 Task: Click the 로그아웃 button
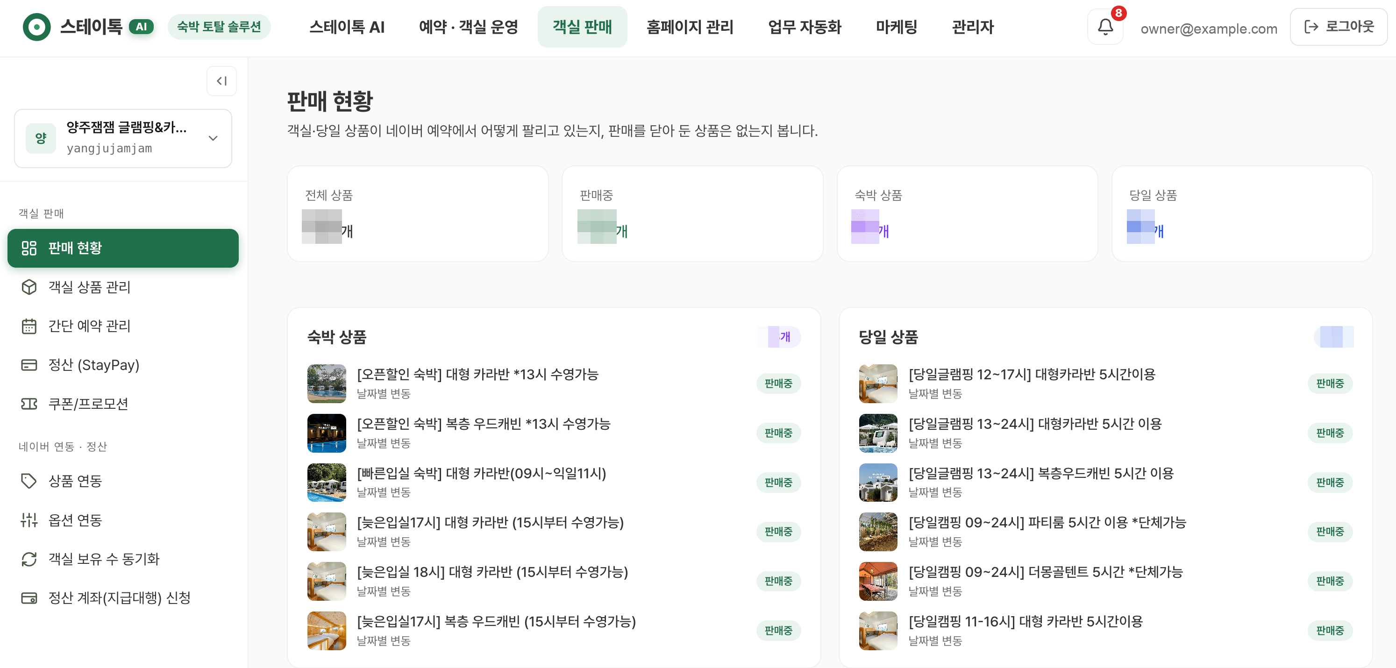1338,27
